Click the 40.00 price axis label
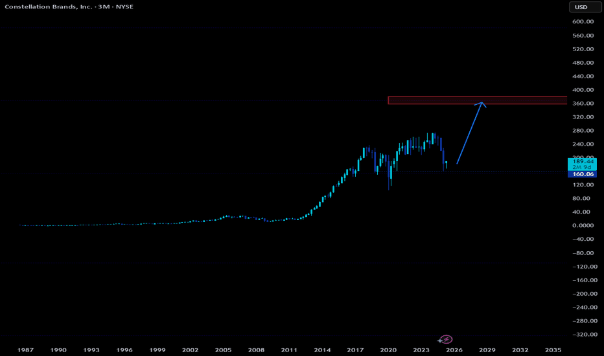604x356 pixels. 581,212
